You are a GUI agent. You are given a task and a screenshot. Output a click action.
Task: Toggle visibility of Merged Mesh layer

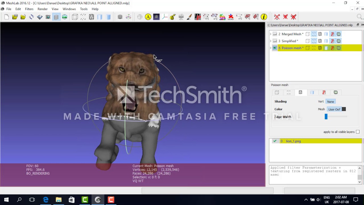click(275, 34)
